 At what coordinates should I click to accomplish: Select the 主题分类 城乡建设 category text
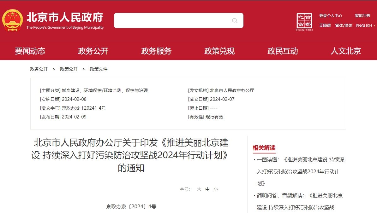[x=94, y=90]
